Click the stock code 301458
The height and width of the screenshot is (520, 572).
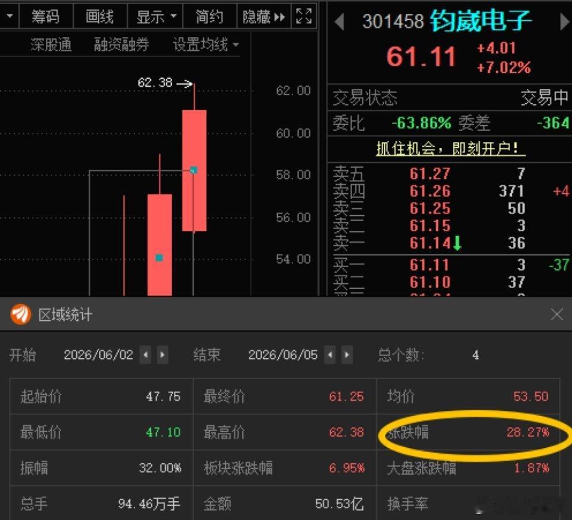[393, 21]
